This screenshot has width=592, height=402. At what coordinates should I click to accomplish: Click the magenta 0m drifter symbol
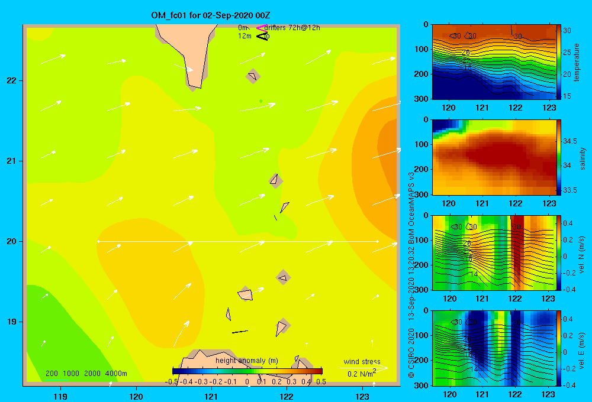click(x=262, y=28)
